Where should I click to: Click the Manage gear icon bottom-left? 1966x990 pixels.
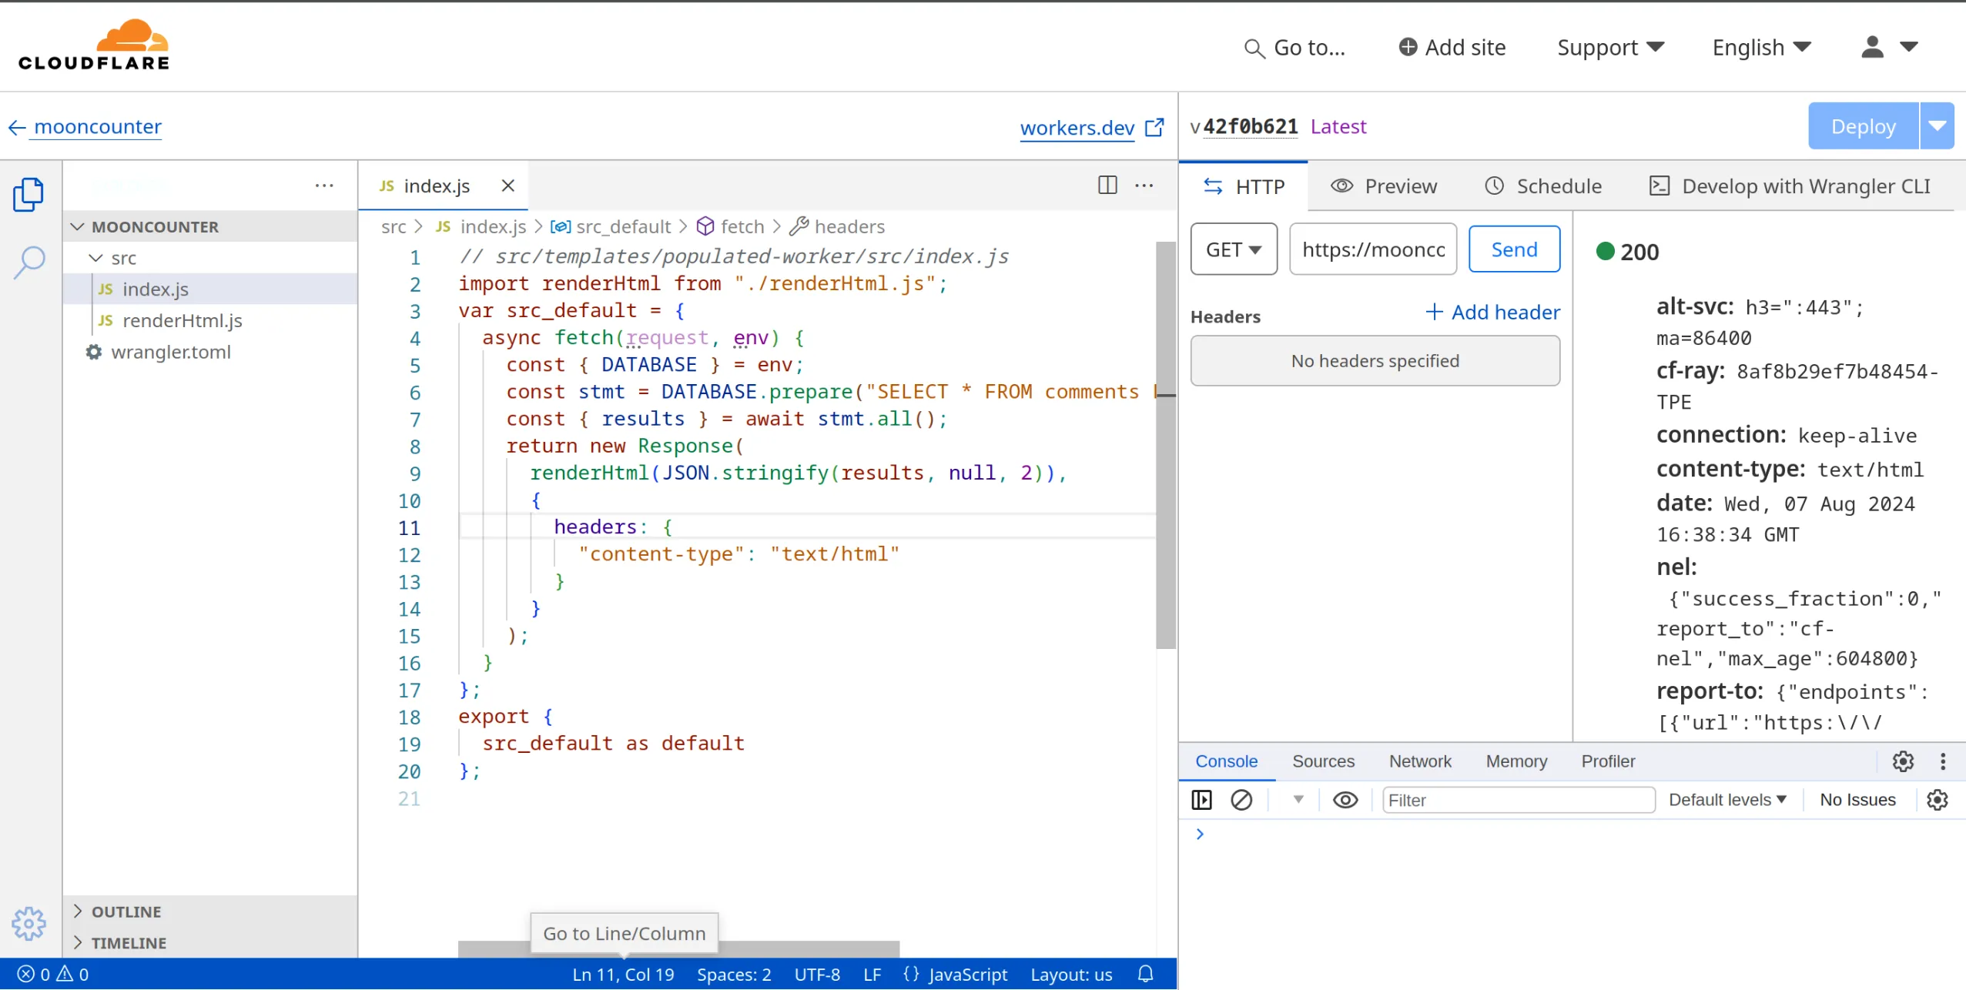pyautogui.click(x=28, y=922)
